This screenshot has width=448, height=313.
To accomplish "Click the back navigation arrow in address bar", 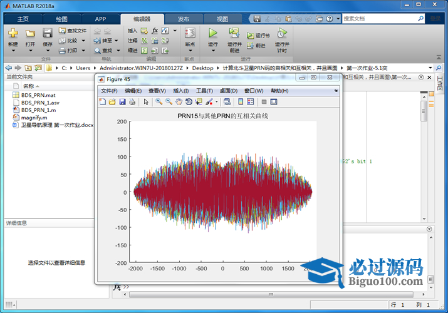I will tap(9, 68).
